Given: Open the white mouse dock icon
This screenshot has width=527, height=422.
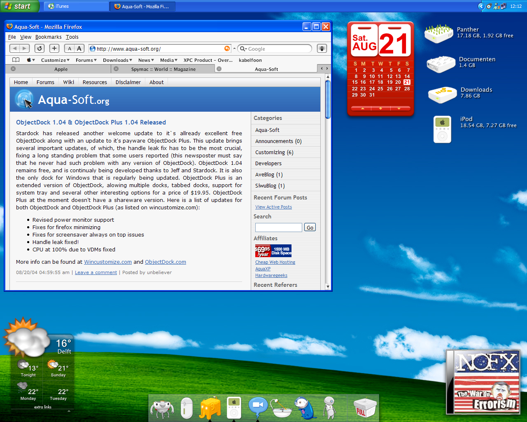Looking at the screenshot, I should click(187, 408).
